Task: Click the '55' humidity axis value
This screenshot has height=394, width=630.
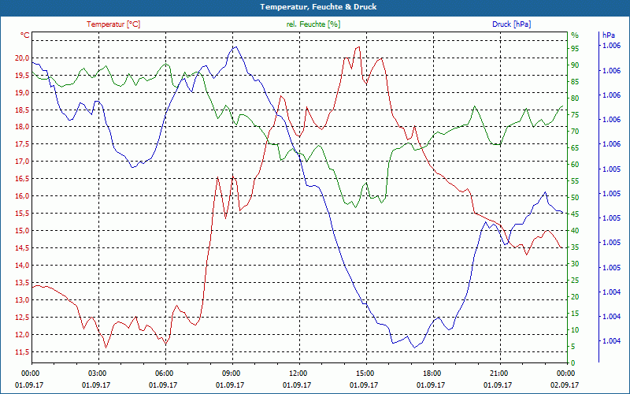Action: point(575,181)
